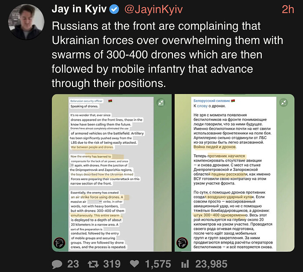Click the blue 'слову' hyperlink in Russian post
The width and height of the screenshot is (303, 272).
pos(202,106)
